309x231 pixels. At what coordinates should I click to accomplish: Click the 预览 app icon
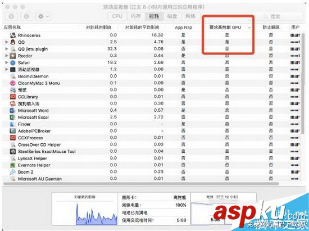click(13, 90)
